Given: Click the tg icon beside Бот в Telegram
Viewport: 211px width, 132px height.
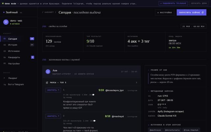Looking at the screenshot, I should tap(5, 84).
